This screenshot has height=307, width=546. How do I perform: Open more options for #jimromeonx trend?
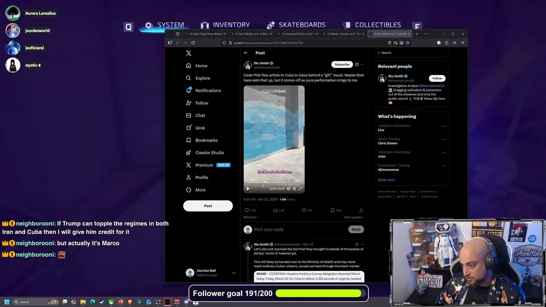[x=444, y=166]
